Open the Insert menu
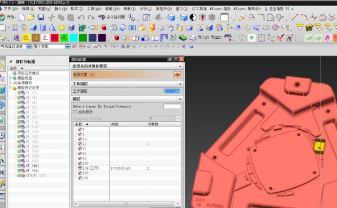The height and width of the screenshot is (208, 337). tap(61, 8)
